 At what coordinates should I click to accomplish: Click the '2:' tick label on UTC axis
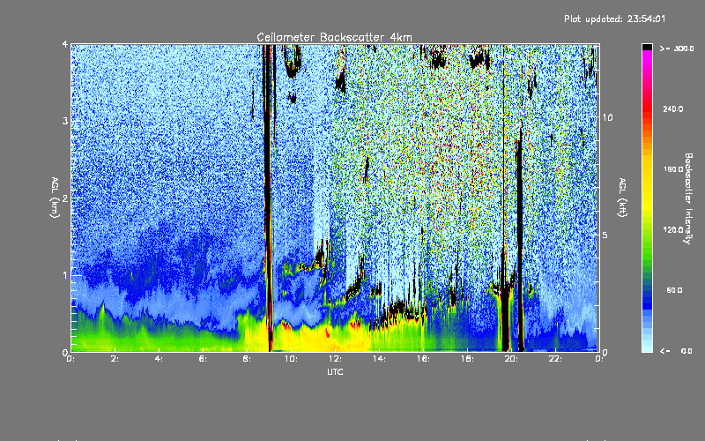pyautogui.click(x=115, y=359)
